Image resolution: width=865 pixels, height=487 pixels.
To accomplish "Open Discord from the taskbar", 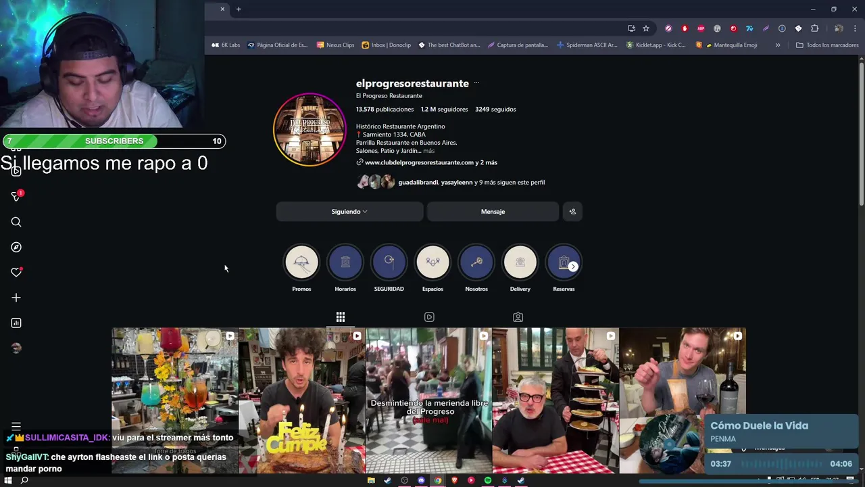I will click(421, 480).
